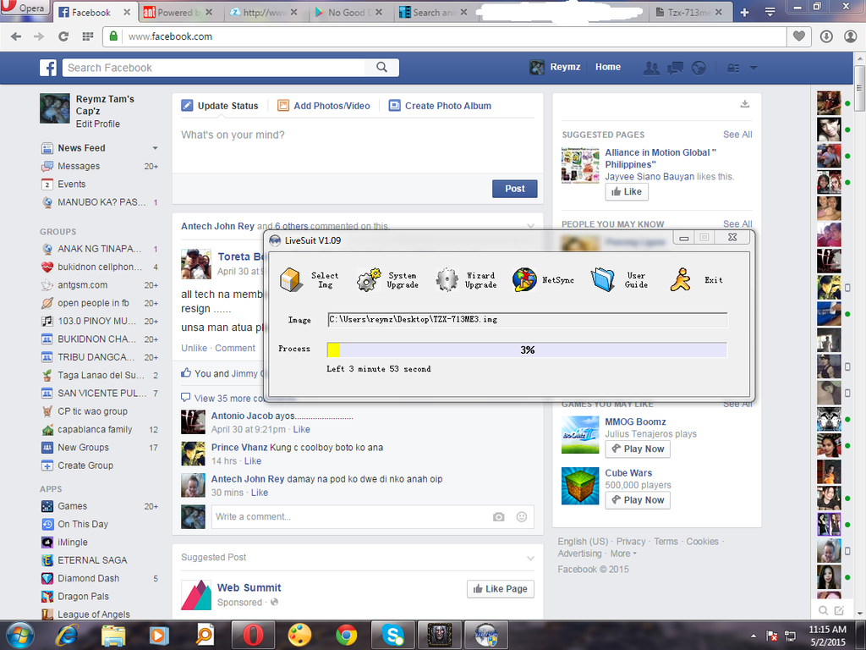Open NetSync in LiveSuit
This screenshot has width=866, height=650.
tap(524, 279)
